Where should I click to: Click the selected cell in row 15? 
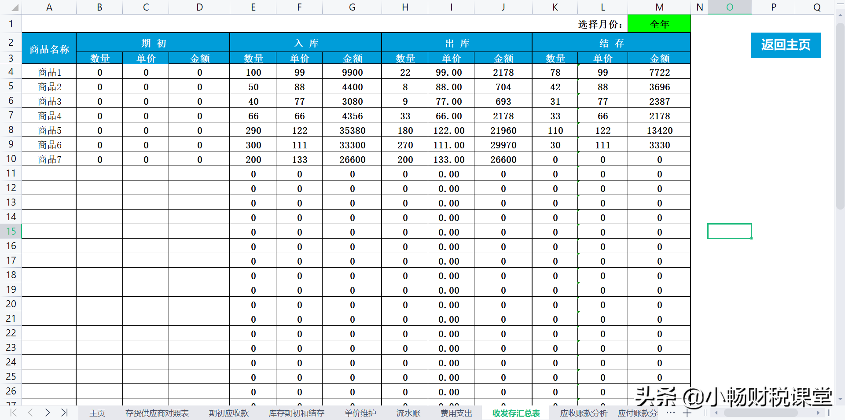730,231
